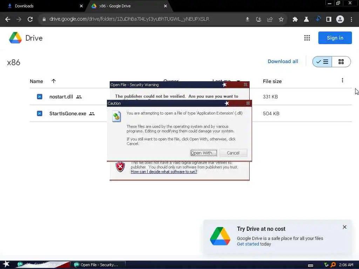Click the Get started link
This screenshot has width=359, height=269.
[248, 244]
